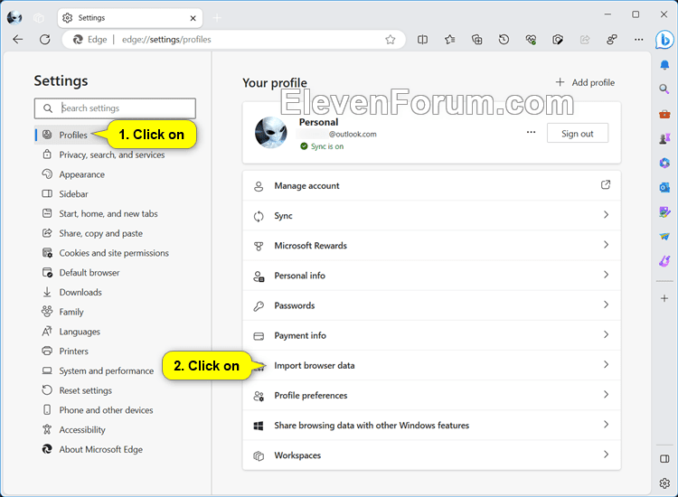Open Manage account external link
Viewport: 678px width, 497px height.
point(606,185)
